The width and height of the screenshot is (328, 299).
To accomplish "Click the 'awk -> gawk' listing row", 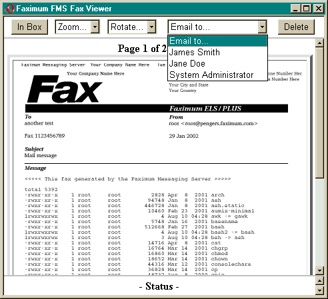I will click(136, 216).
